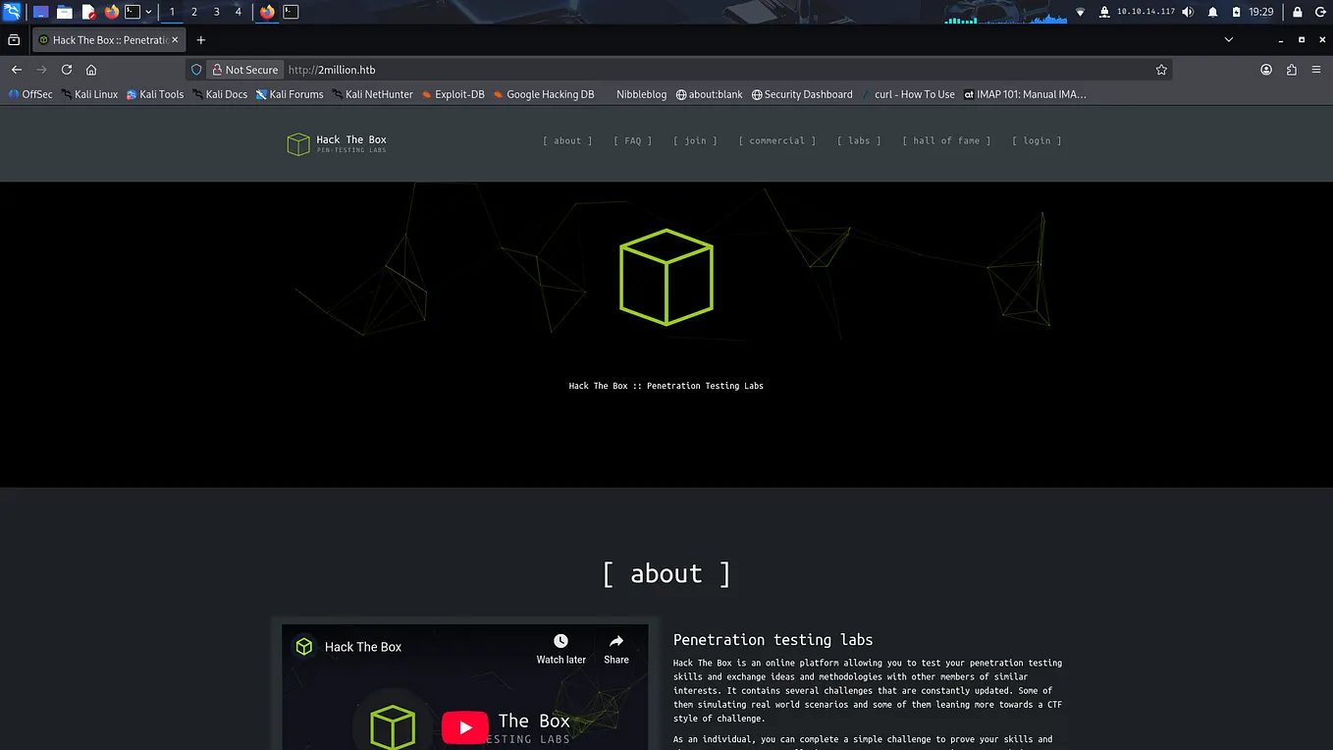Select the [ hall of fame ] menu item
Screen dimensions: 1333x750
[x=946, y=140]
